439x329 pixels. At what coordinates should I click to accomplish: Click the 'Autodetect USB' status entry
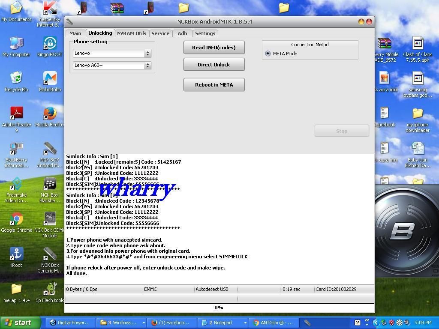click(212, 289)
